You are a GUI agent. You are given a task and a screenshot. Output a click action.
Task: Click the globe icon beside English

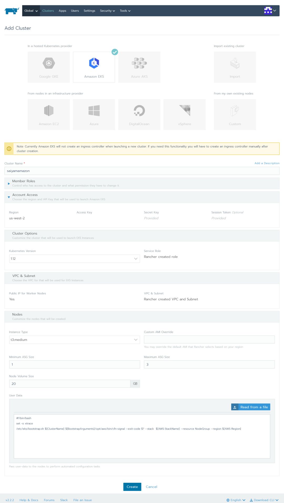coord(228,500)
